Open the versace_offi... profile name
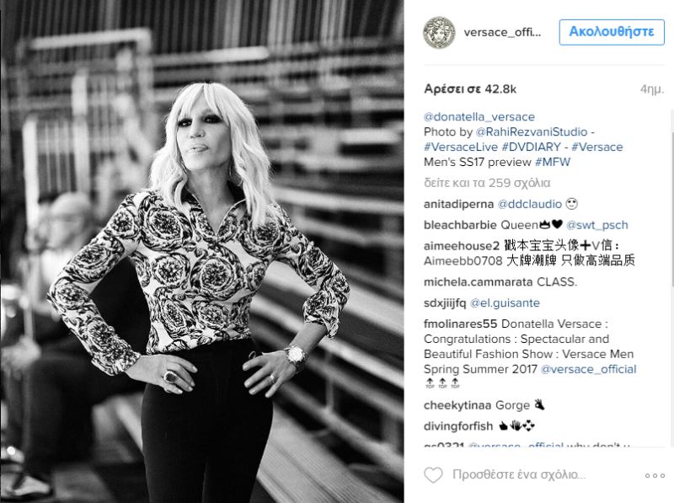The image size is (674, 503). pyautogui.click(x=502, y=33)
